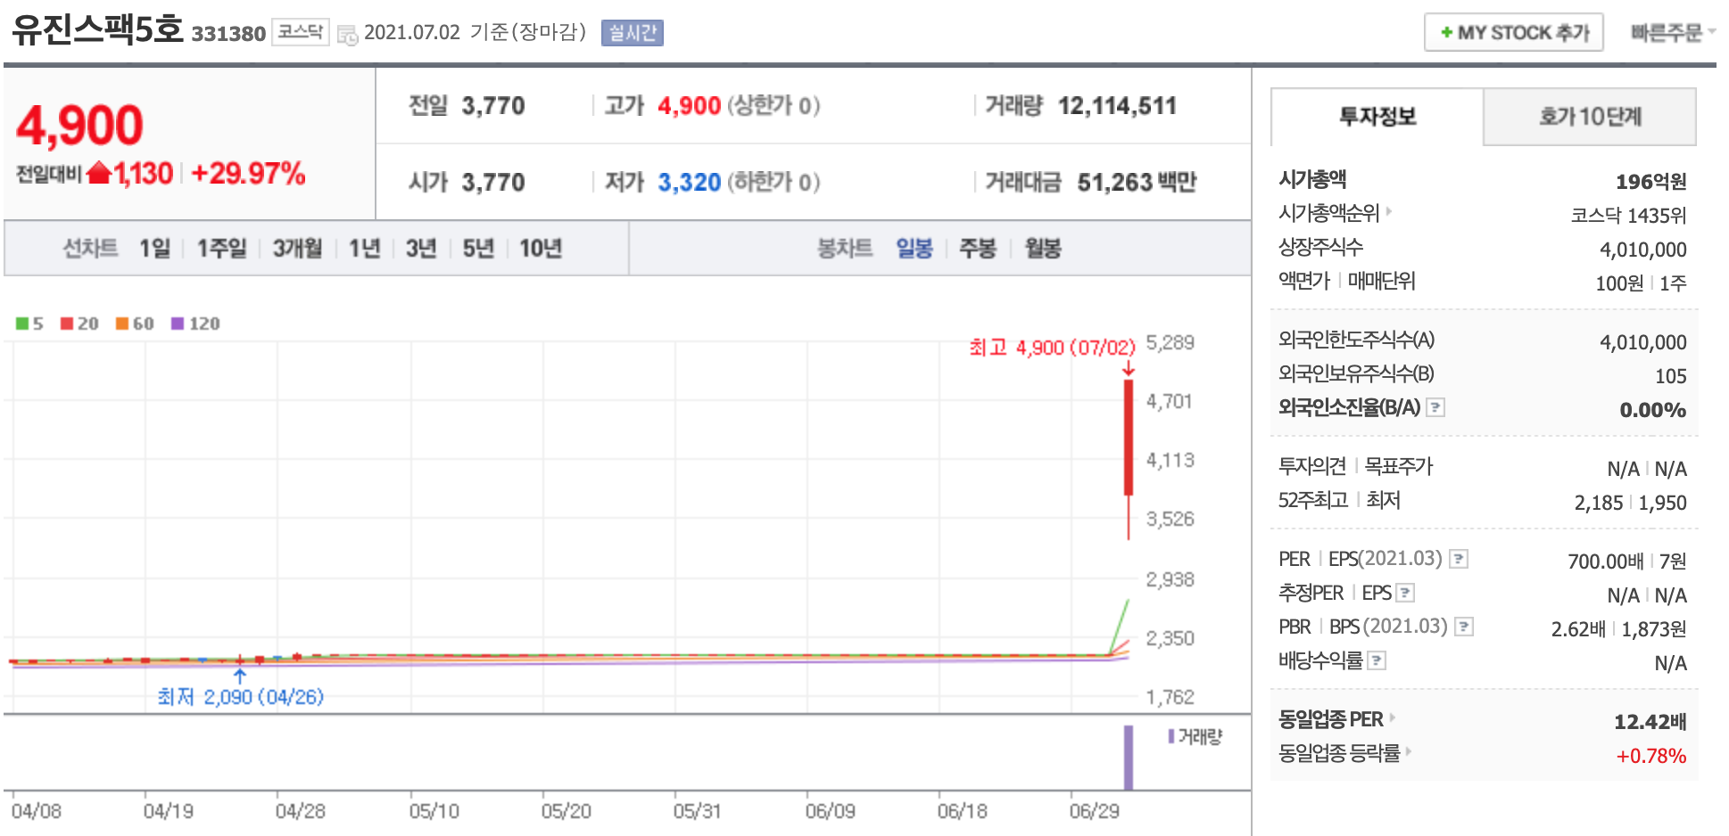Click the 액면가 label

pos(1303,281)
